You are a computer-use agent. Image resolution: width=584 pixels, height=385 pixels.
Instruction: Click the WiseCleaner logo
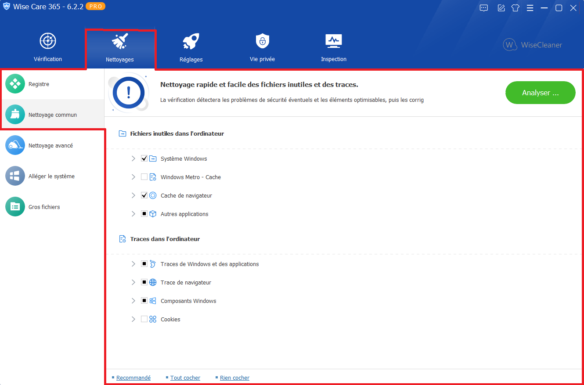coord(533,45)
